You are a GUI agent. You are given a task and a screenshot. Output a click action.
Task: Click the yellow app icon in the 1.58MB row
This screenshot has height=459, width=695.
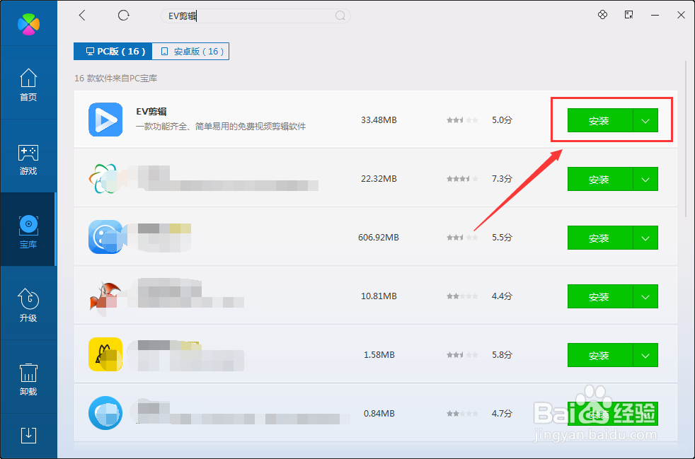coord(105,354)
